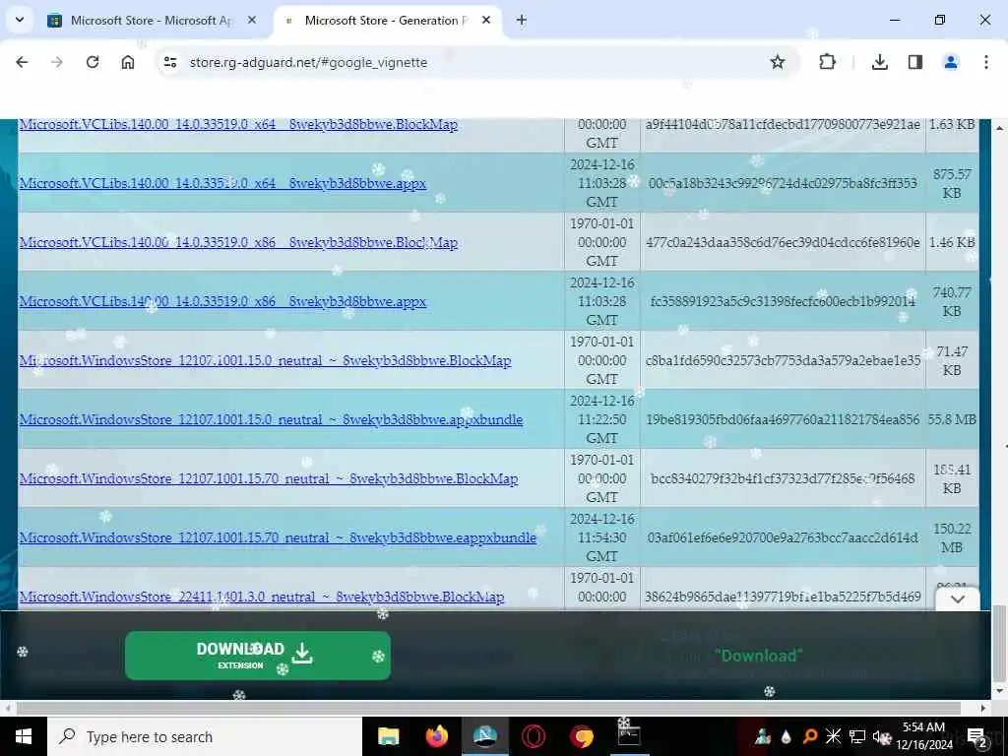Click the volume speaker tray icon
This screenshot has width=1008, height=756.
click(x=880, y=736)
